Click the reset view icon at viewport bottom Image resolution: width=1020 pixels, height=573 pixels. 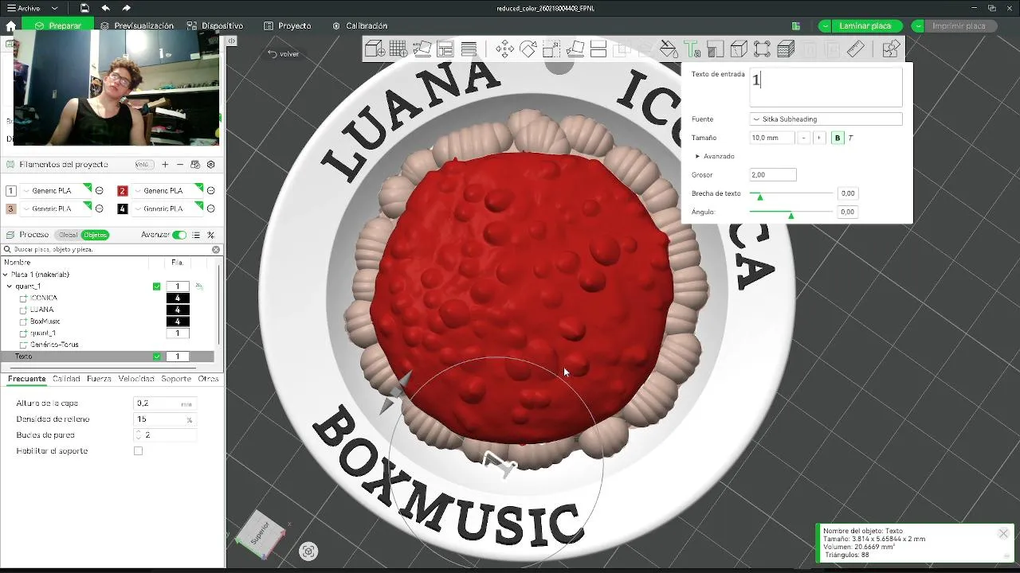(308, 551)
